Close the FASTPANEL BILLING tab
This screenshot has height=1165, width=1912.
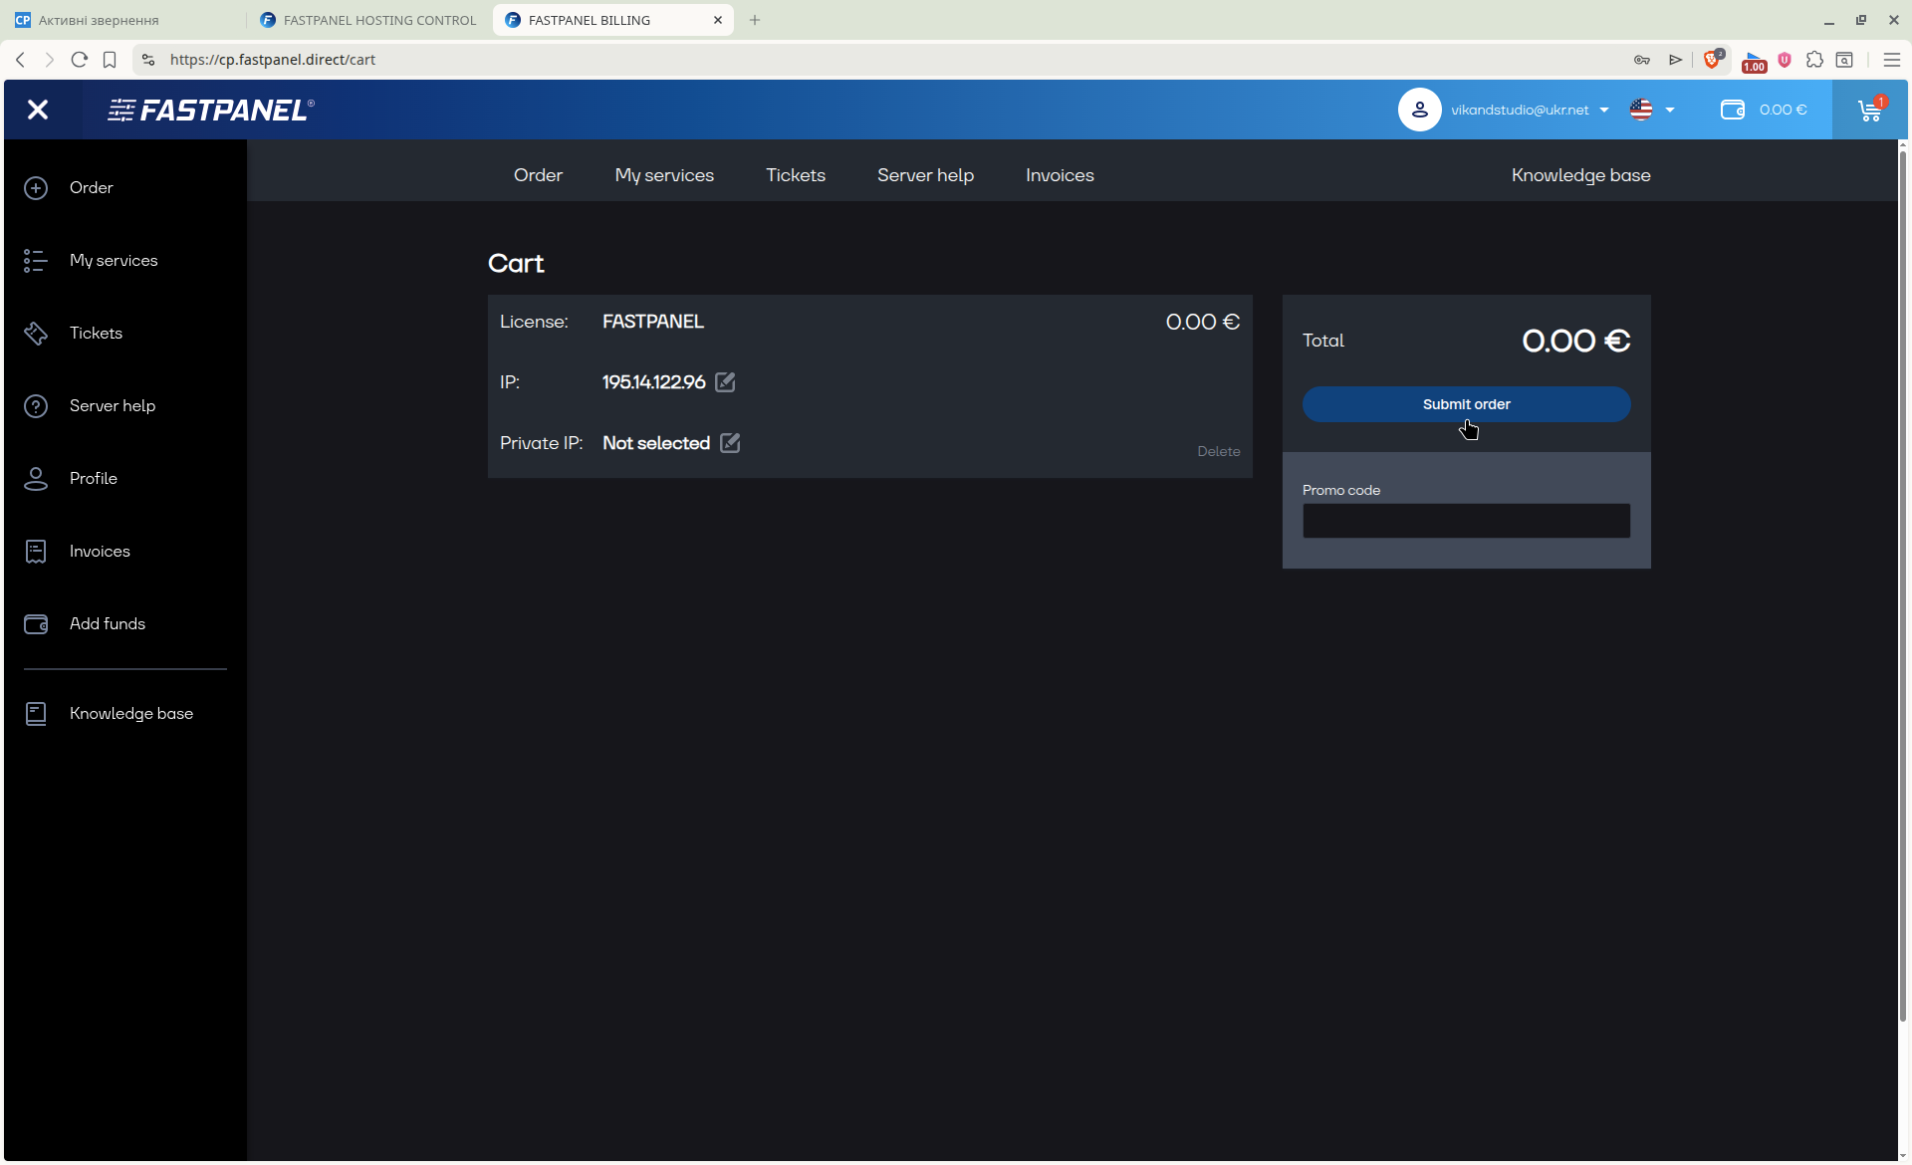point(718,20)
